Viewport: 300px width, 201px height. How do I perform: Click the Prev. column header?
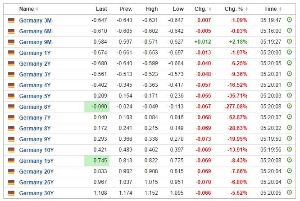tap(126, 9)
